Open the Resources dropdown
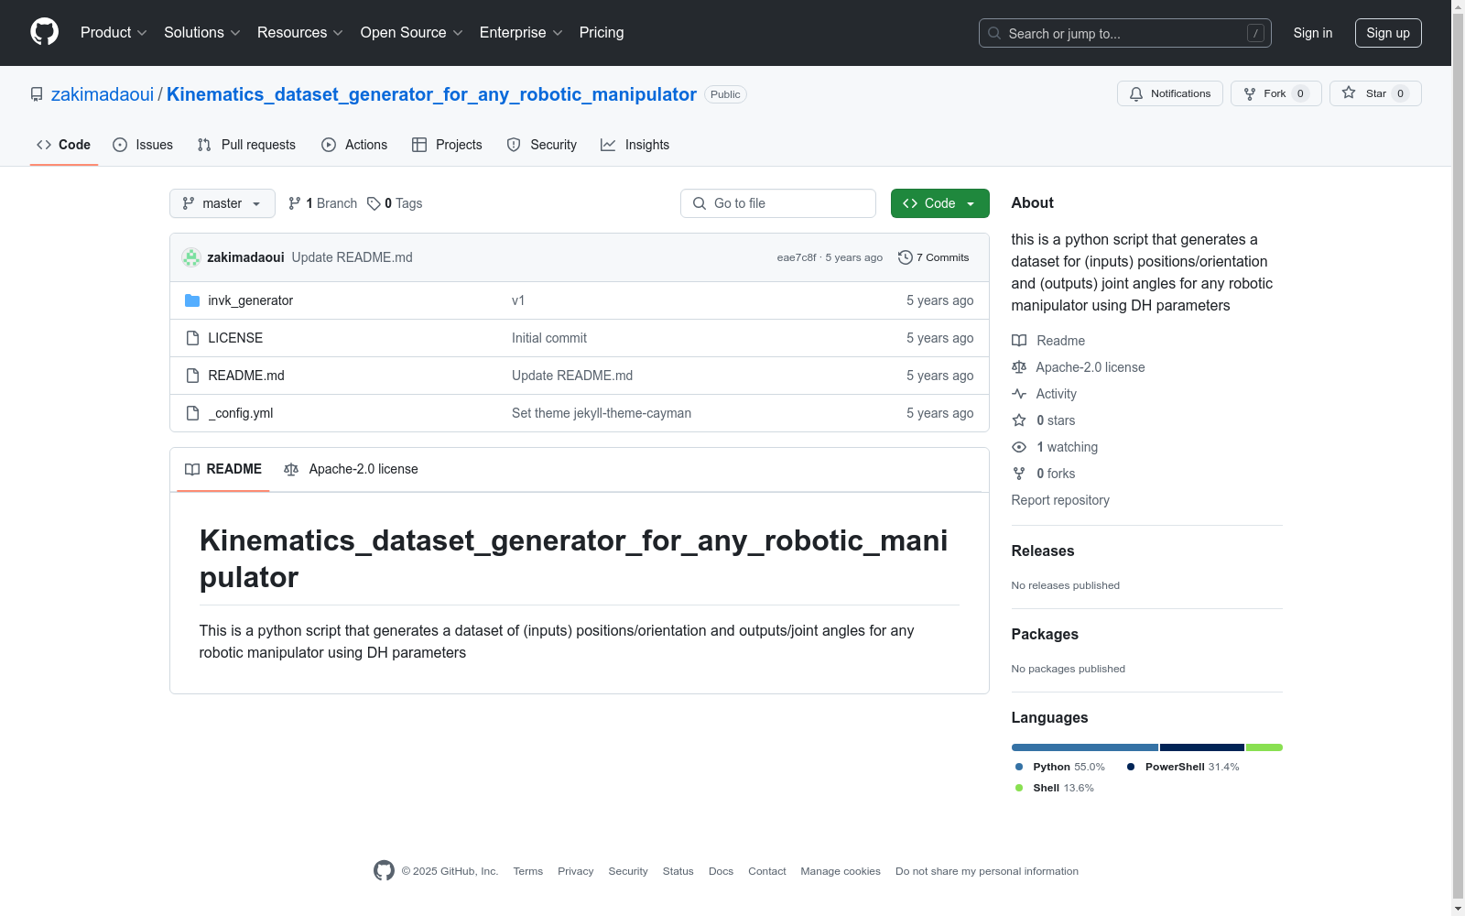The width and height of the screenshot is (1465, 916). 300,33
